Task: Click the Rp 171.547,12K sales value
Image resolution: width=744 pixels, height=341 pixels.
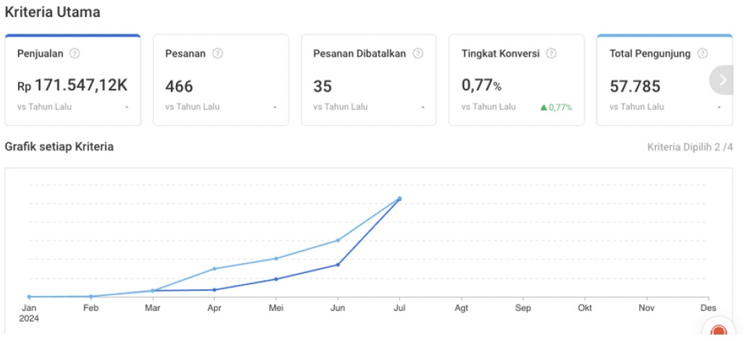Action: (x=73, y=86)
